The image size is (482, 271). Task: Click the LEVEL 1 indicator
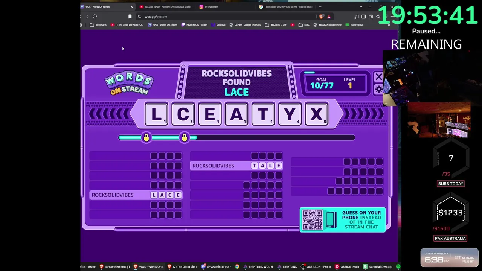[x=349, y=83]
